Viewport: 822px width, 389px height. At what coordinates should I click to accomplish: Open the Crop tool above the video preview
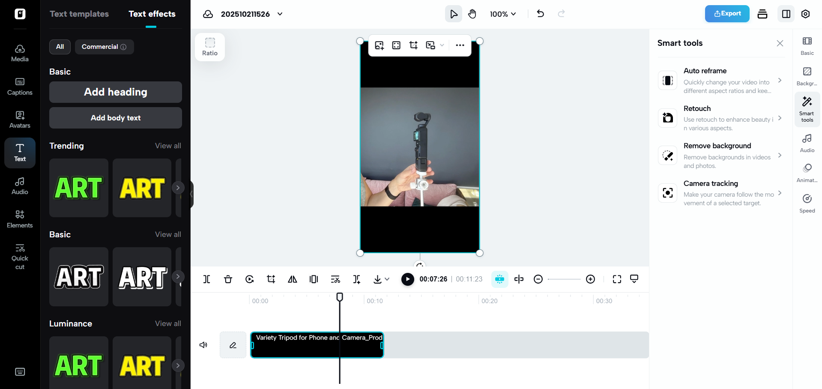(413, 45)
